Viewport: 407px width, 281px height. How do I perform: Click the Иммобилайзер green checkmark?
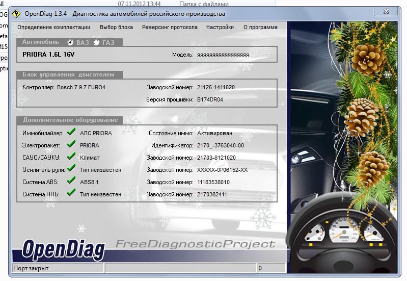tap(71, 132)
